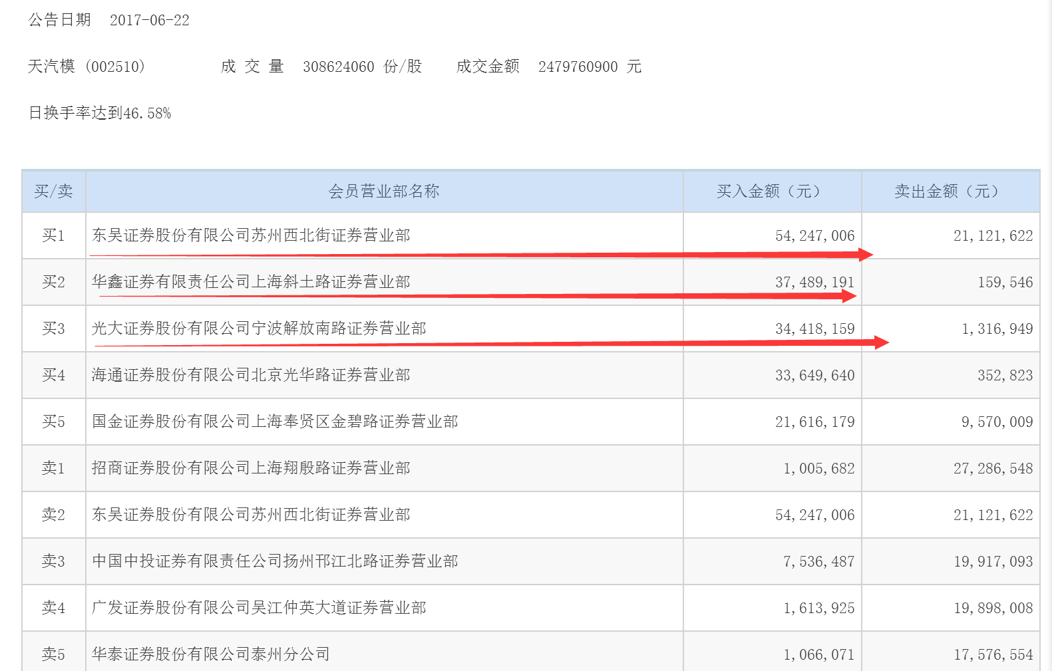The image size is (1052, 671).
Task: Click the announcement date 2017-06-22
Action: [x=150, y=20]
